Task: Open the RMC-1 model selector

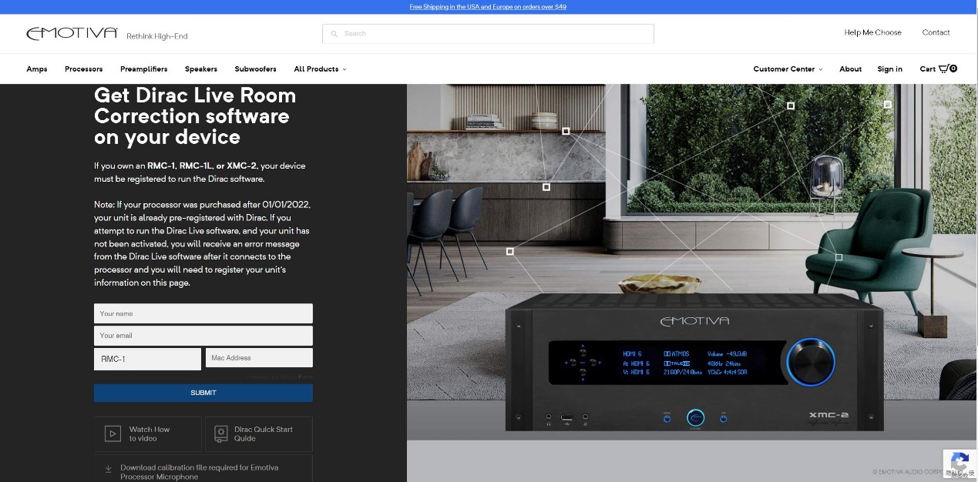Action: (147, 359)
